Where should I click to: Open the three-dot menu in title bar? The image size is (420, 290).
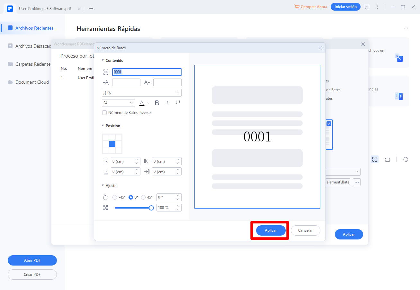(377, 7)
